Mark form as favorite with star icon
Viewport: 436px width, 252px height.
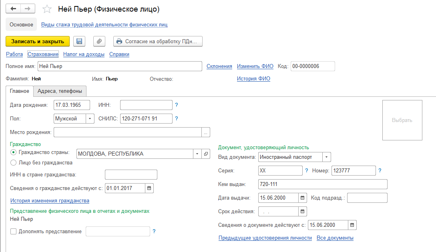[47, 9]
